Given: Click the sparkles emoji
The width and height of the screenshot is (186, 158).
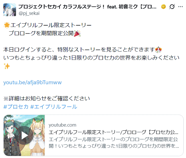Looking at the screenshot, I should (x=7, y=66).
